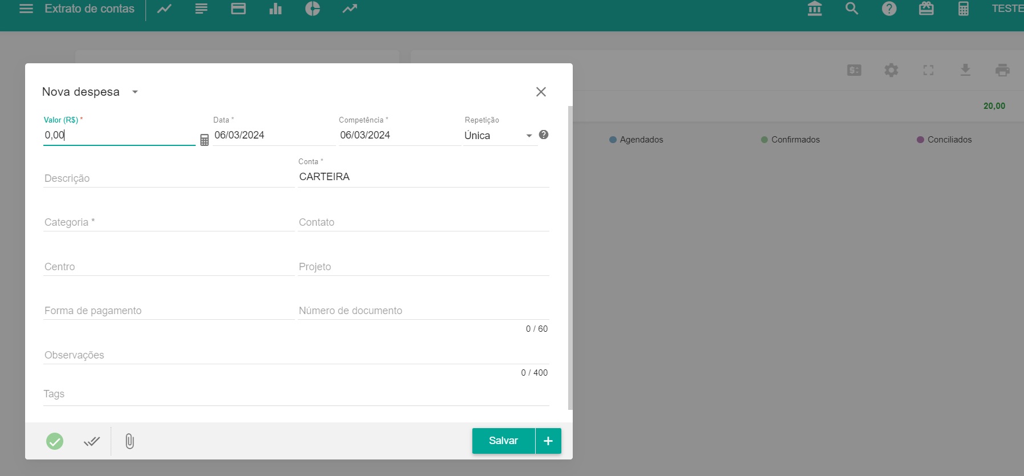This screenshot has height=476, width=1024.
Task: Open the pie chart icon in top bar
Action: pyautogui.click(x=313, y=9)
